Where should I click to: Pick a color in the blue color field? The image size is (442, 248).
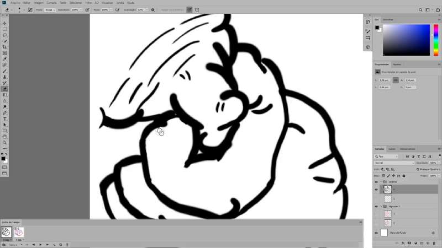pyautogui.click(x=406, y=40)
